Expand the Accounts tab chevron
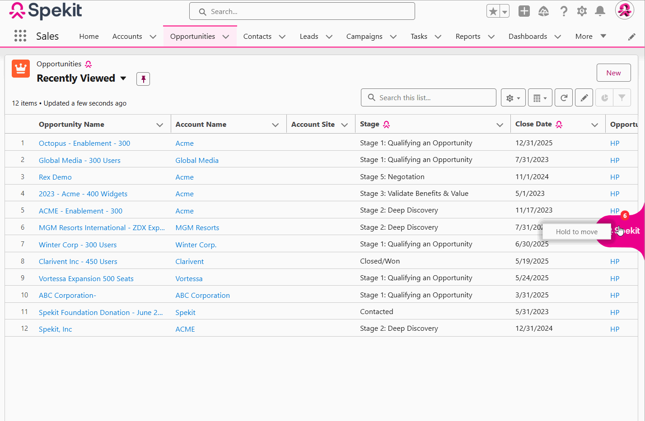The width and height of the screenshot is (645, 421). [153, 37]
